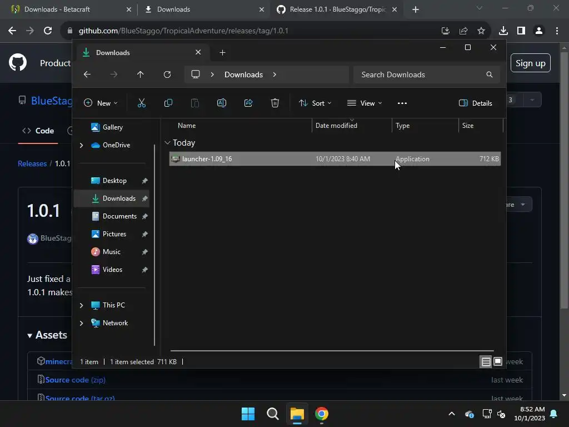Open the Code tab on GitHub
Viewport: 569px width, 427px height.
38,131
